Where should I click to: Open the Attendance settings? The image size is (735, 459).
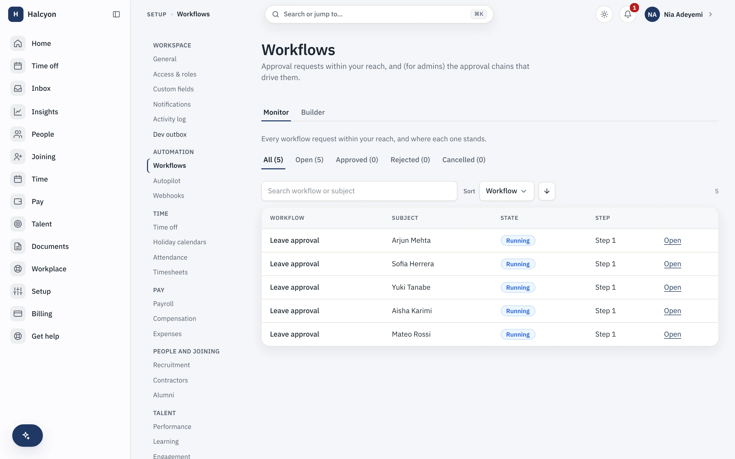(170, 258)
